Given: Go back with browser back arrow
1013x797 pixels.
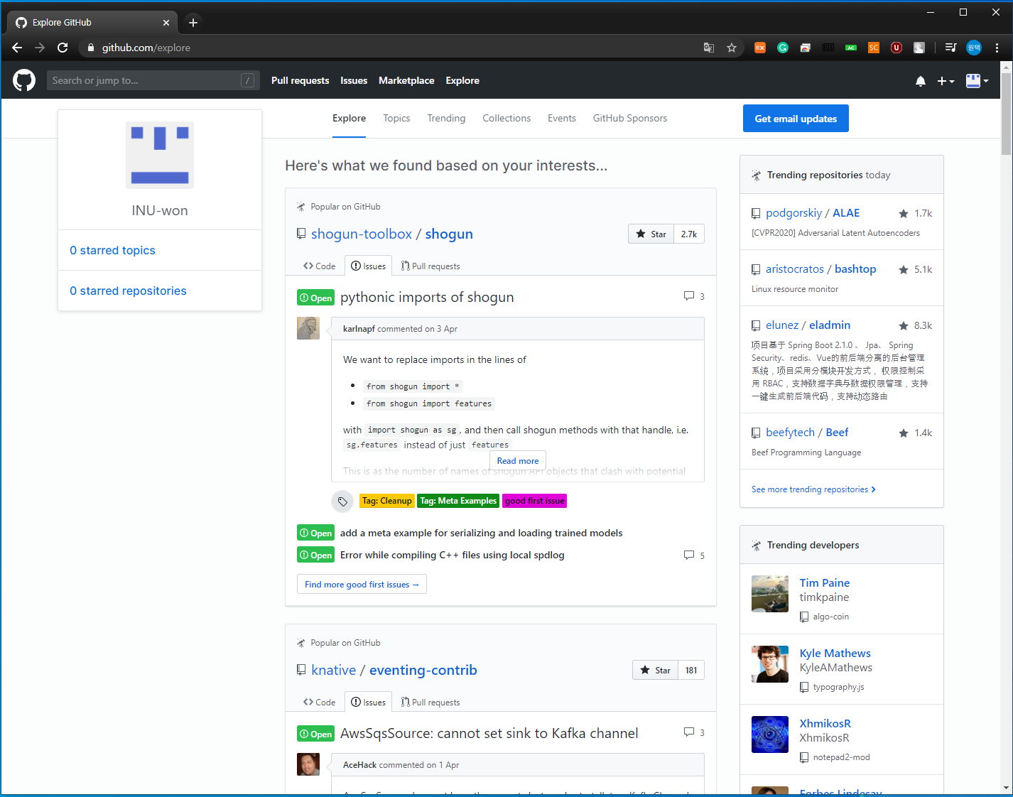Looking at the screenshot, I should pyautogui.click(x=17, y=48).
